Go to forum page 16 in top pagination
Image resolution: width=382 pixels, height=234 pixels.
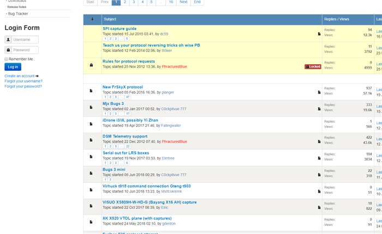(x=171, y=2)
